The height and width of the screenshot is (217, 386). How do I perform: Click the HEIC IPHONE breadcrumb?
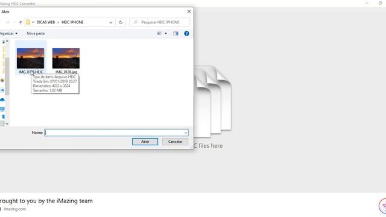click(72, 22)
